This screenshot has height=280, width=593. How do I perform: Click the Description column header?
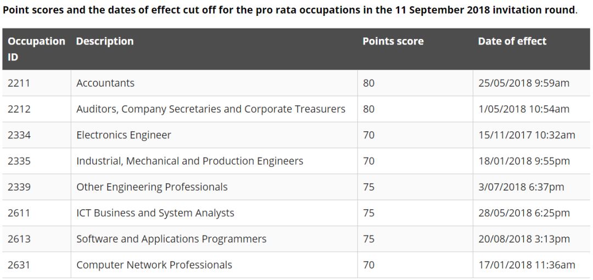pyautogui.click(x=105, y=41)
